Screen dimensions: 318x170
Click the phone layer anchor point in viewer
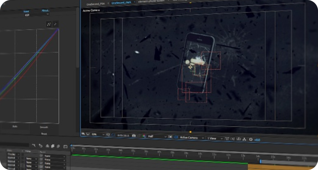190,67
